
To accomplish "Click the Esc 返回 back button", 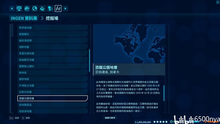I will pos(14,118).
